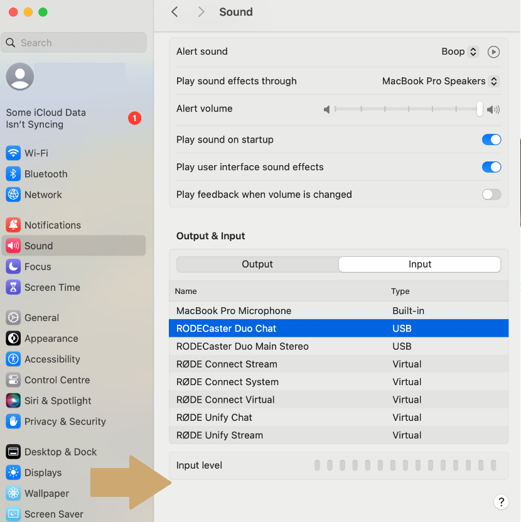Click the user account avatar icon

[x=20, y=77]
